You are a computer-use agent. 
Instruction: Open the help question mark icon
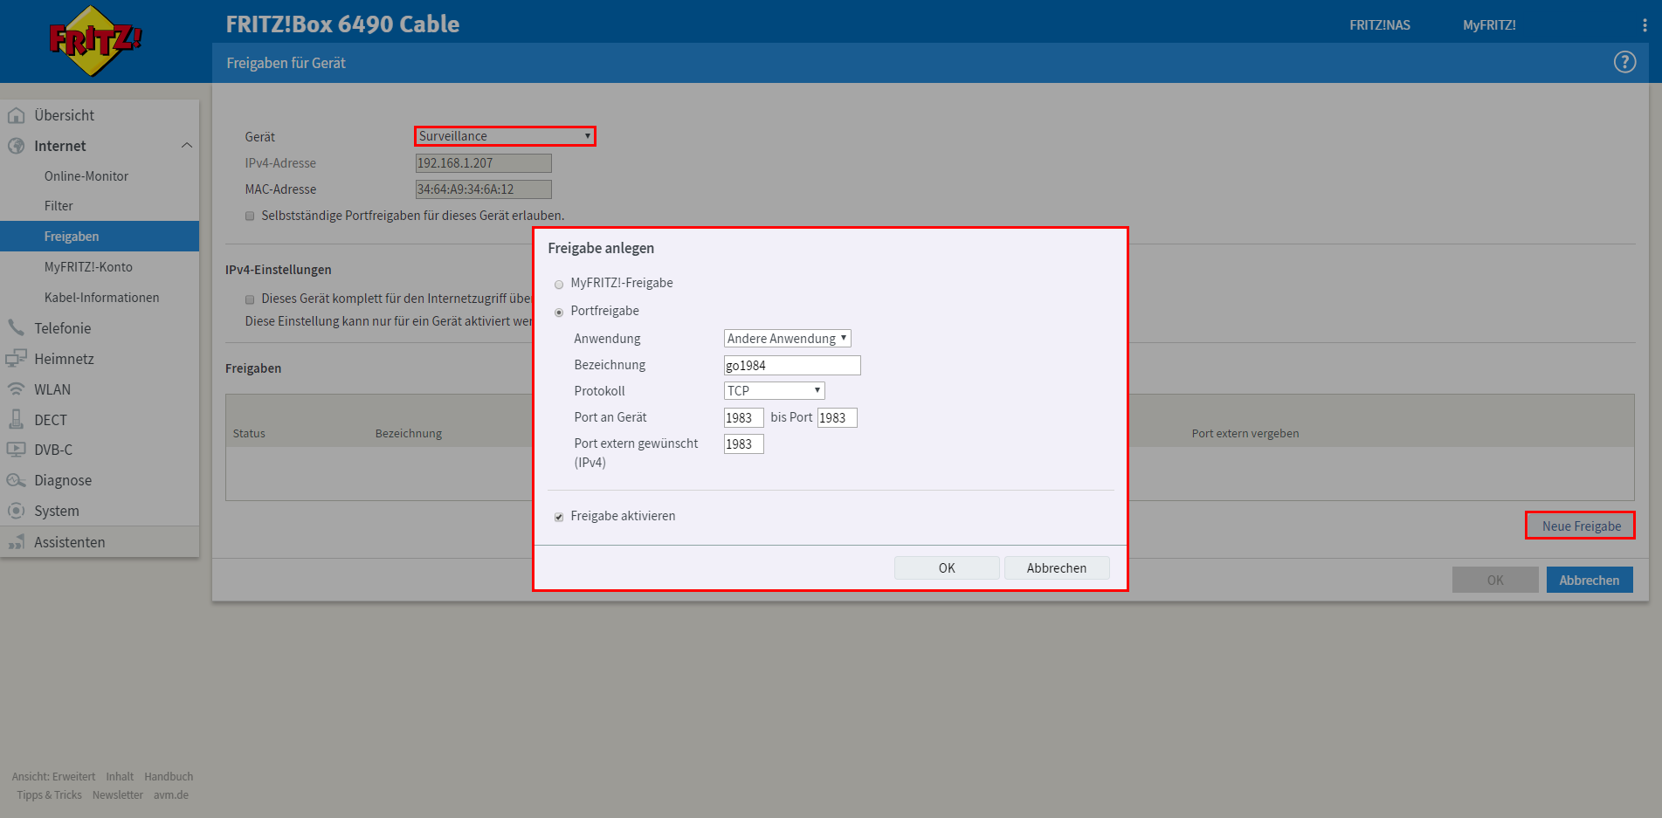click(x=1624, y=62)
